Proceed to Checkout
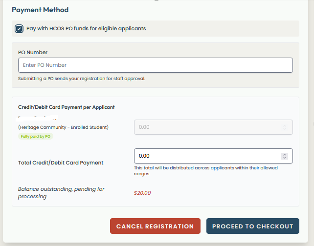Screen dimensions: 314x246 (x=252, y=226)
